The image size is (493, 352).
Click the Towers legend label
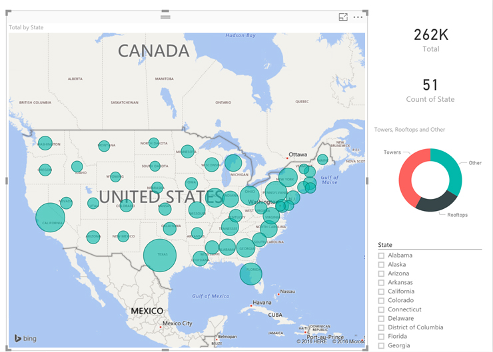point(392,152)
